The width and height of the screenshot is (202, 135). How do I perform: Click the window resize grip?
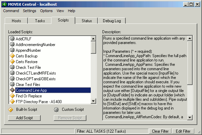pos(199,132)
